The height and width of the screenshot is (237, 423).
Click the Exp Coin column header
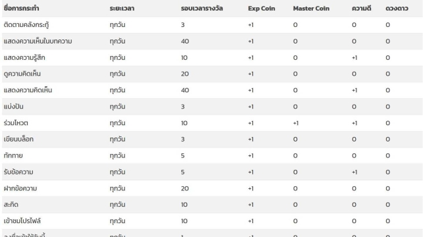point(262,9)
